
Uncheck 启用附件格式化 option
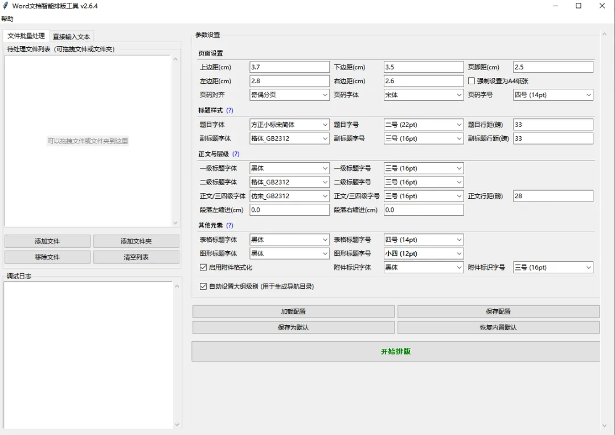203,268
